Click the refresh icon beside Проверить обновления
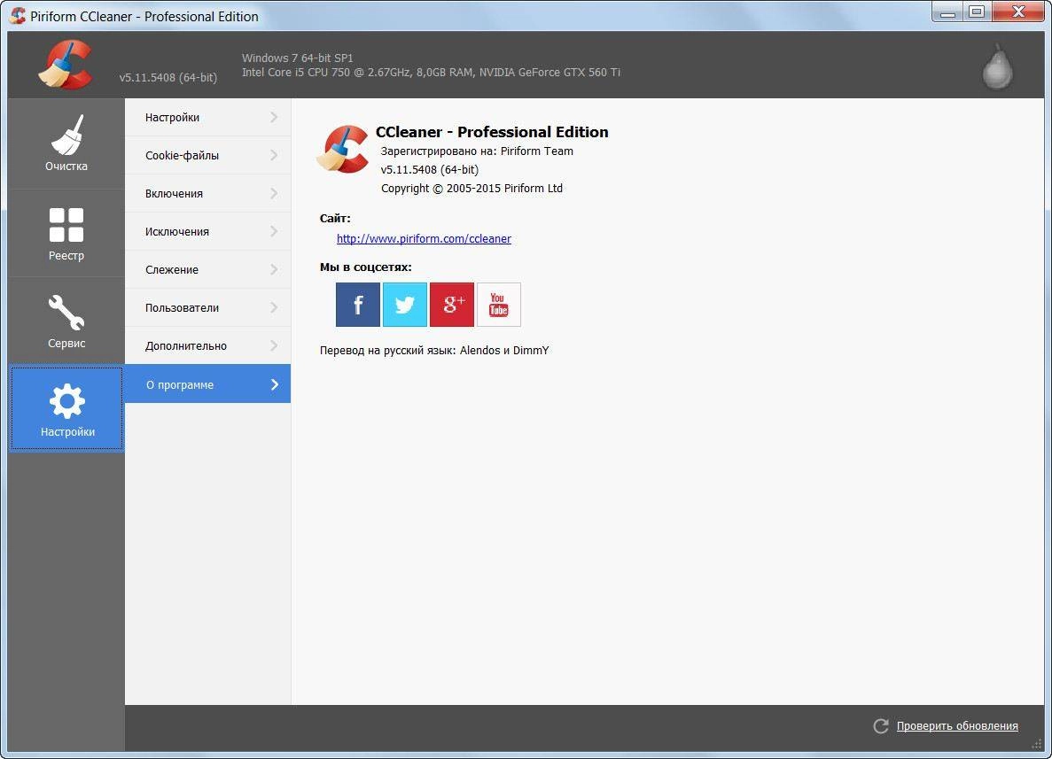The image size is (1052, 759). pos(881,725)
